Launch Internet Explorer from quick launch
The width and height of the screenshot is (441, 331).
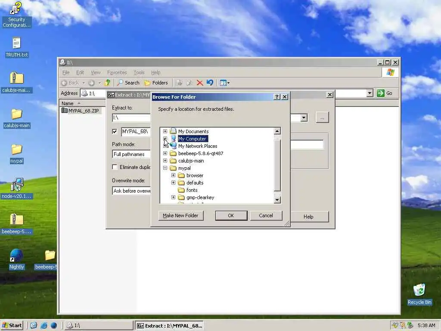44,325
